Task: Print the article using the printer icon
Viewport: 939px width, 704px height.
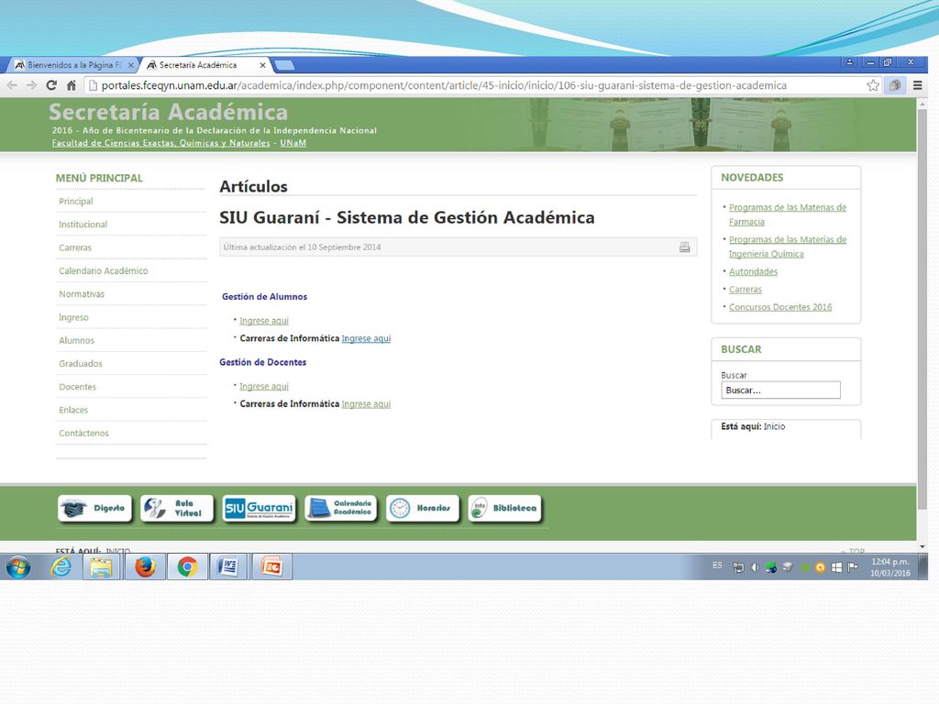Action: click(x=684, y=247)
